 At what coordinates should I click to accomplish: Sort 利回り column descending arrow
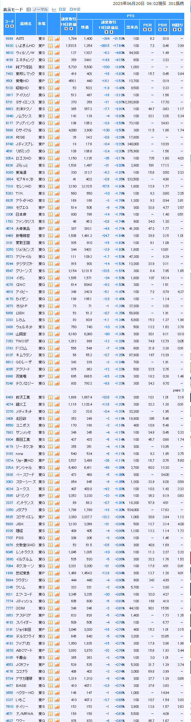coord(179,29)
